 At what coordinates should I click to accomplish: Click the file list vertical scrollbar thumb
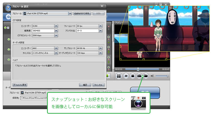point(113,33)
